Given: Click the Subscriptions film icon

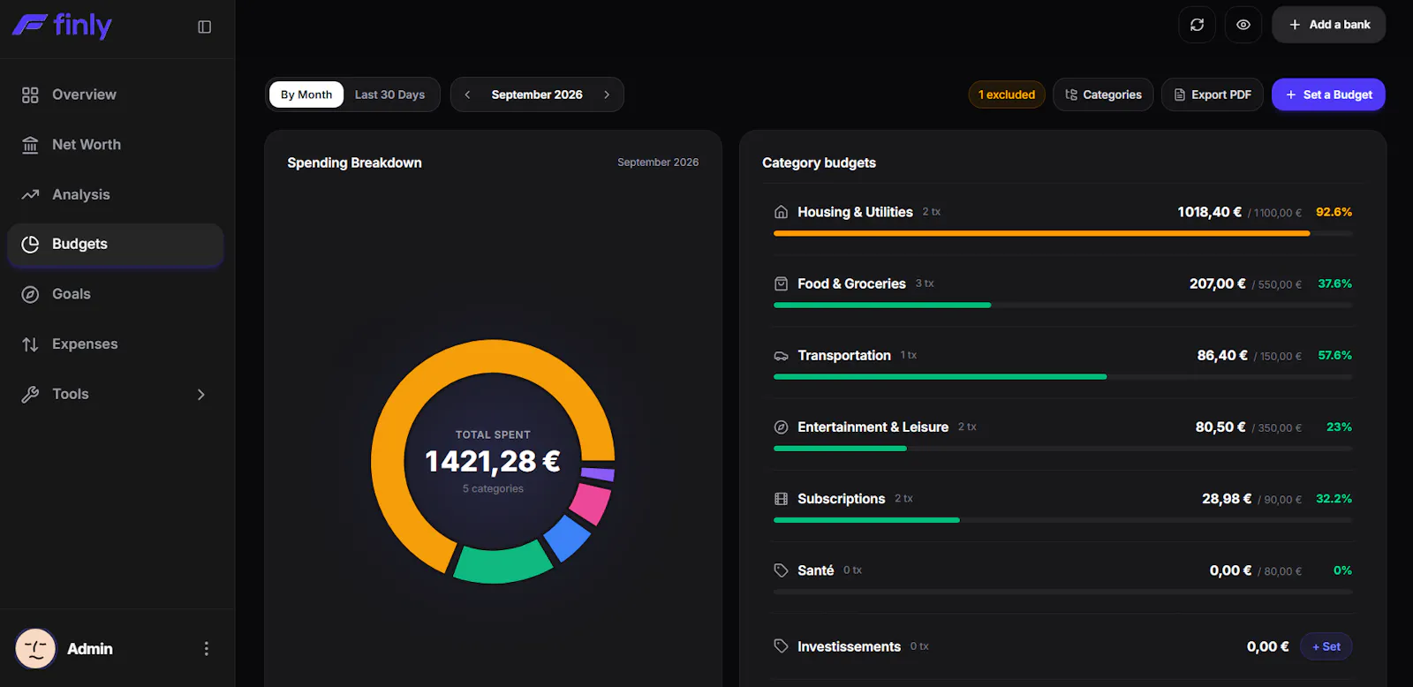Looking at the screenshot, I should pos(781,499).
